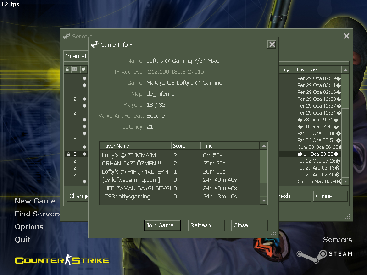Sort servers by VAC shield column icon
This screenshot has width=367, height=275.
point(83,69)
